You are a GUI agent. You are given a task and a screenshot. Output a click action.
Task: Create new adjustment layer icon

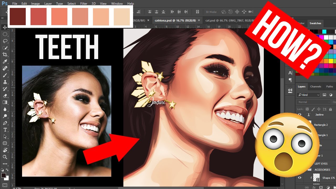328,187
